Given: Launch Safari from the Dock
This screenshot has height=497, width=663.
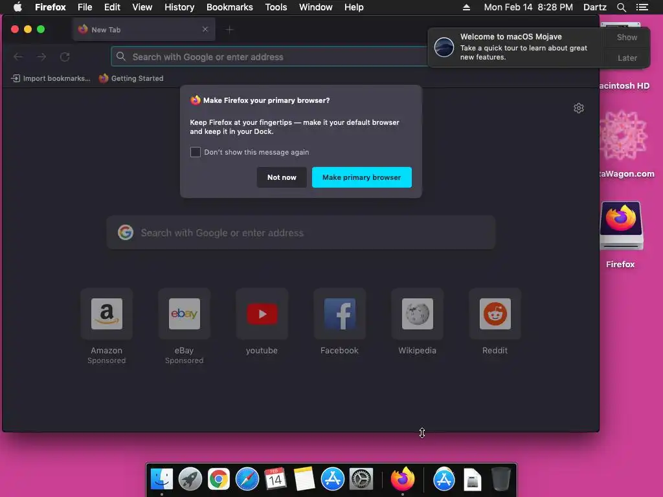Looking at the screenshot, I should [x=247, y=480].
